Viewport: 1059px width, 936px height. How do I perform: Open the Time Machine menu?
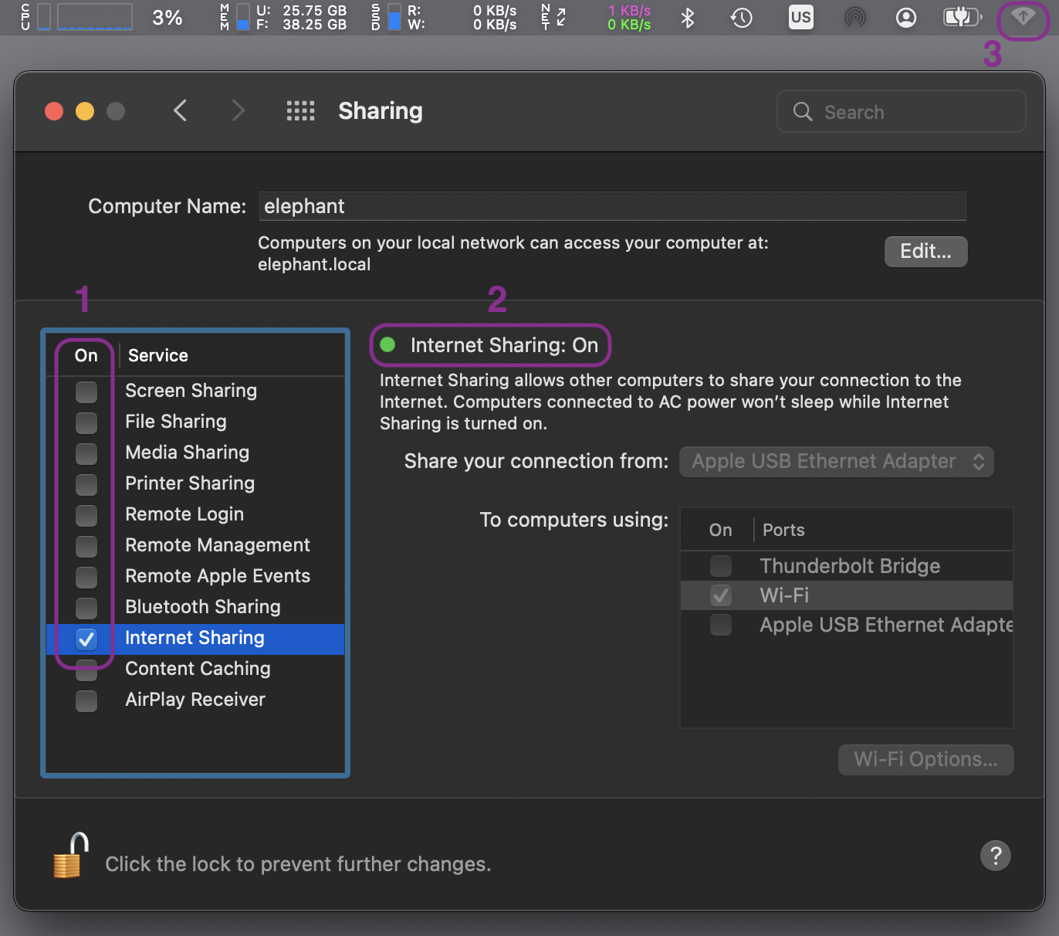741,18
